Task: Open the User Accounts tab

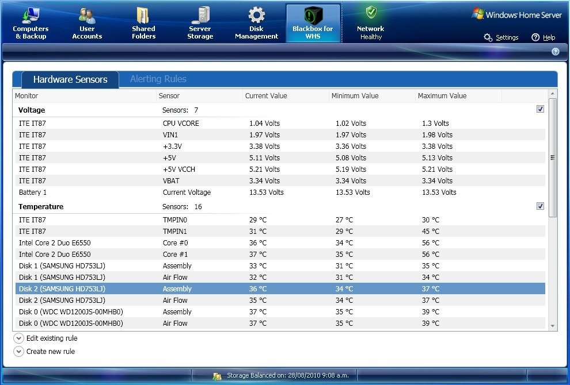Action: coord(87,23)
